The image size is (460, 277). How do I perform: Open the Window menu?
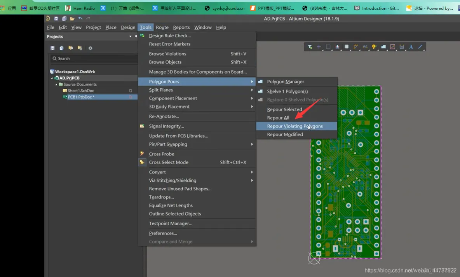tap(203, 27)
